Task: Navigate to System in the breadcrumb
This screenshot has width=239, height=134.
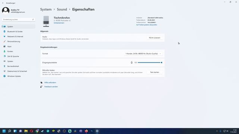Action: pos(46,9)
